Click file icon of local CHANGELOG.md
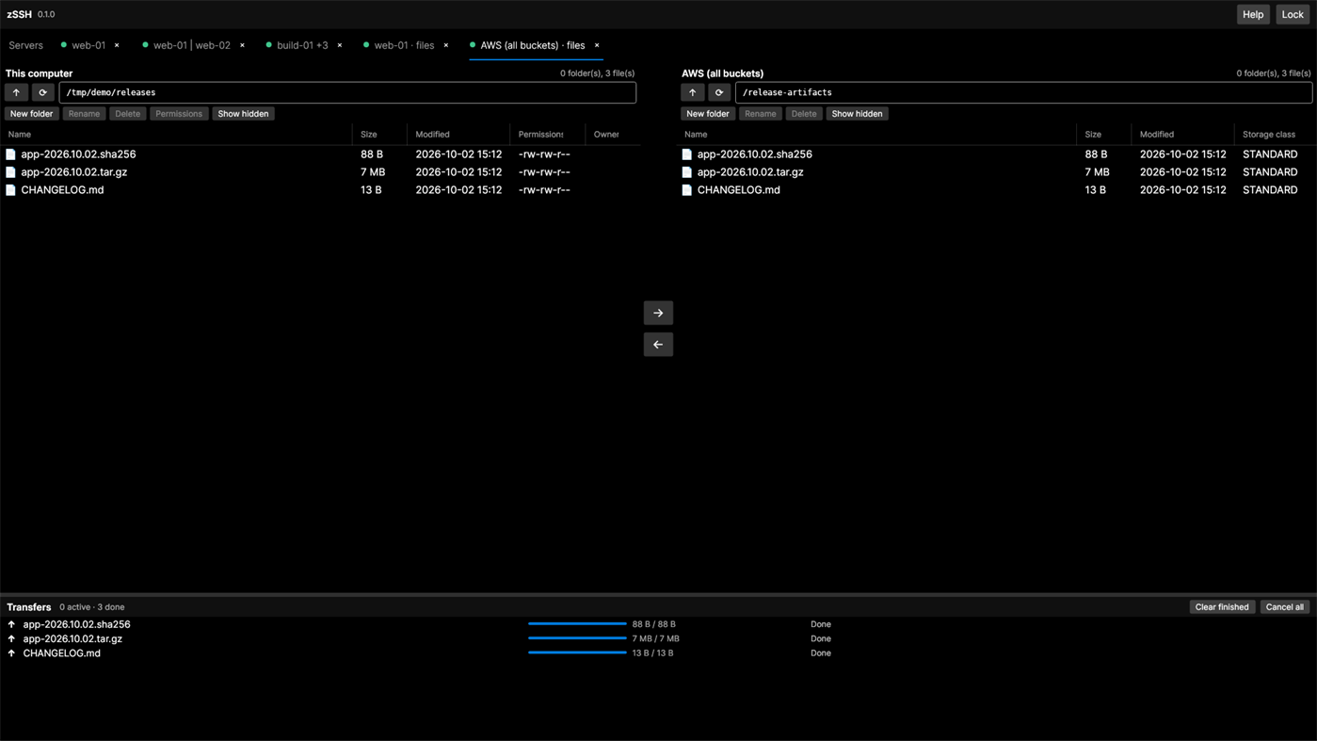Image resolution: width=1317 pixels, height=741 pixels. [x=11, y=190]
